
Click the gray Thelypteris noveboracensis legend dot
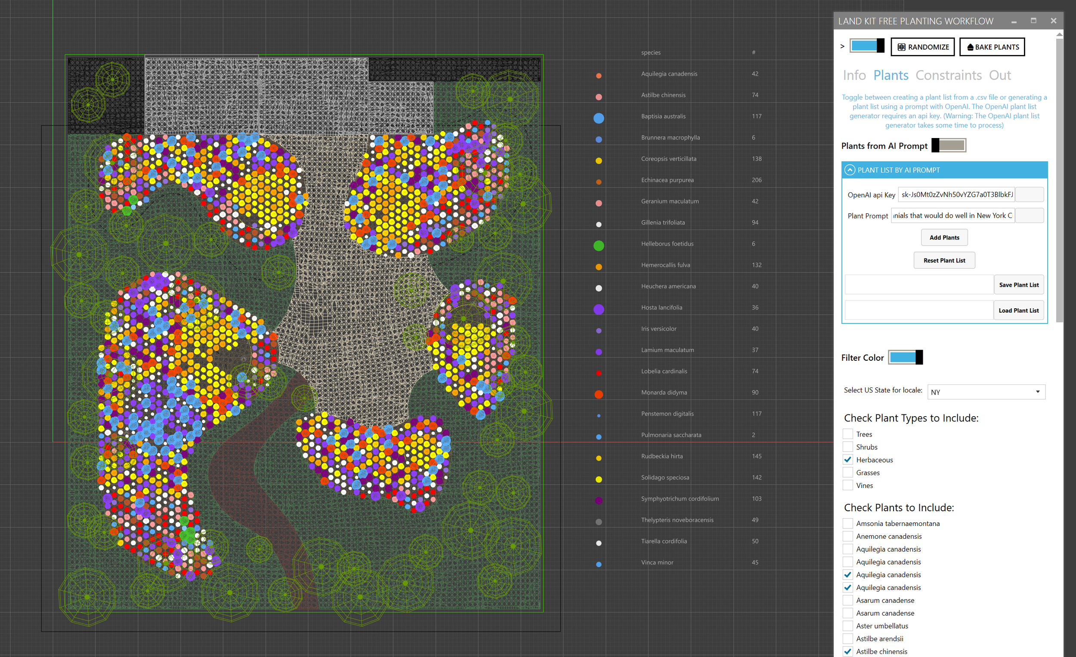tap(599, 522)
